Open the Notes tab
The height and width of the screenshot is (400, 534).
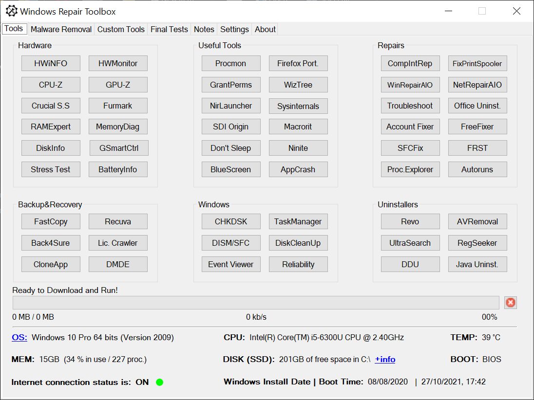click(x=204, y=29)
